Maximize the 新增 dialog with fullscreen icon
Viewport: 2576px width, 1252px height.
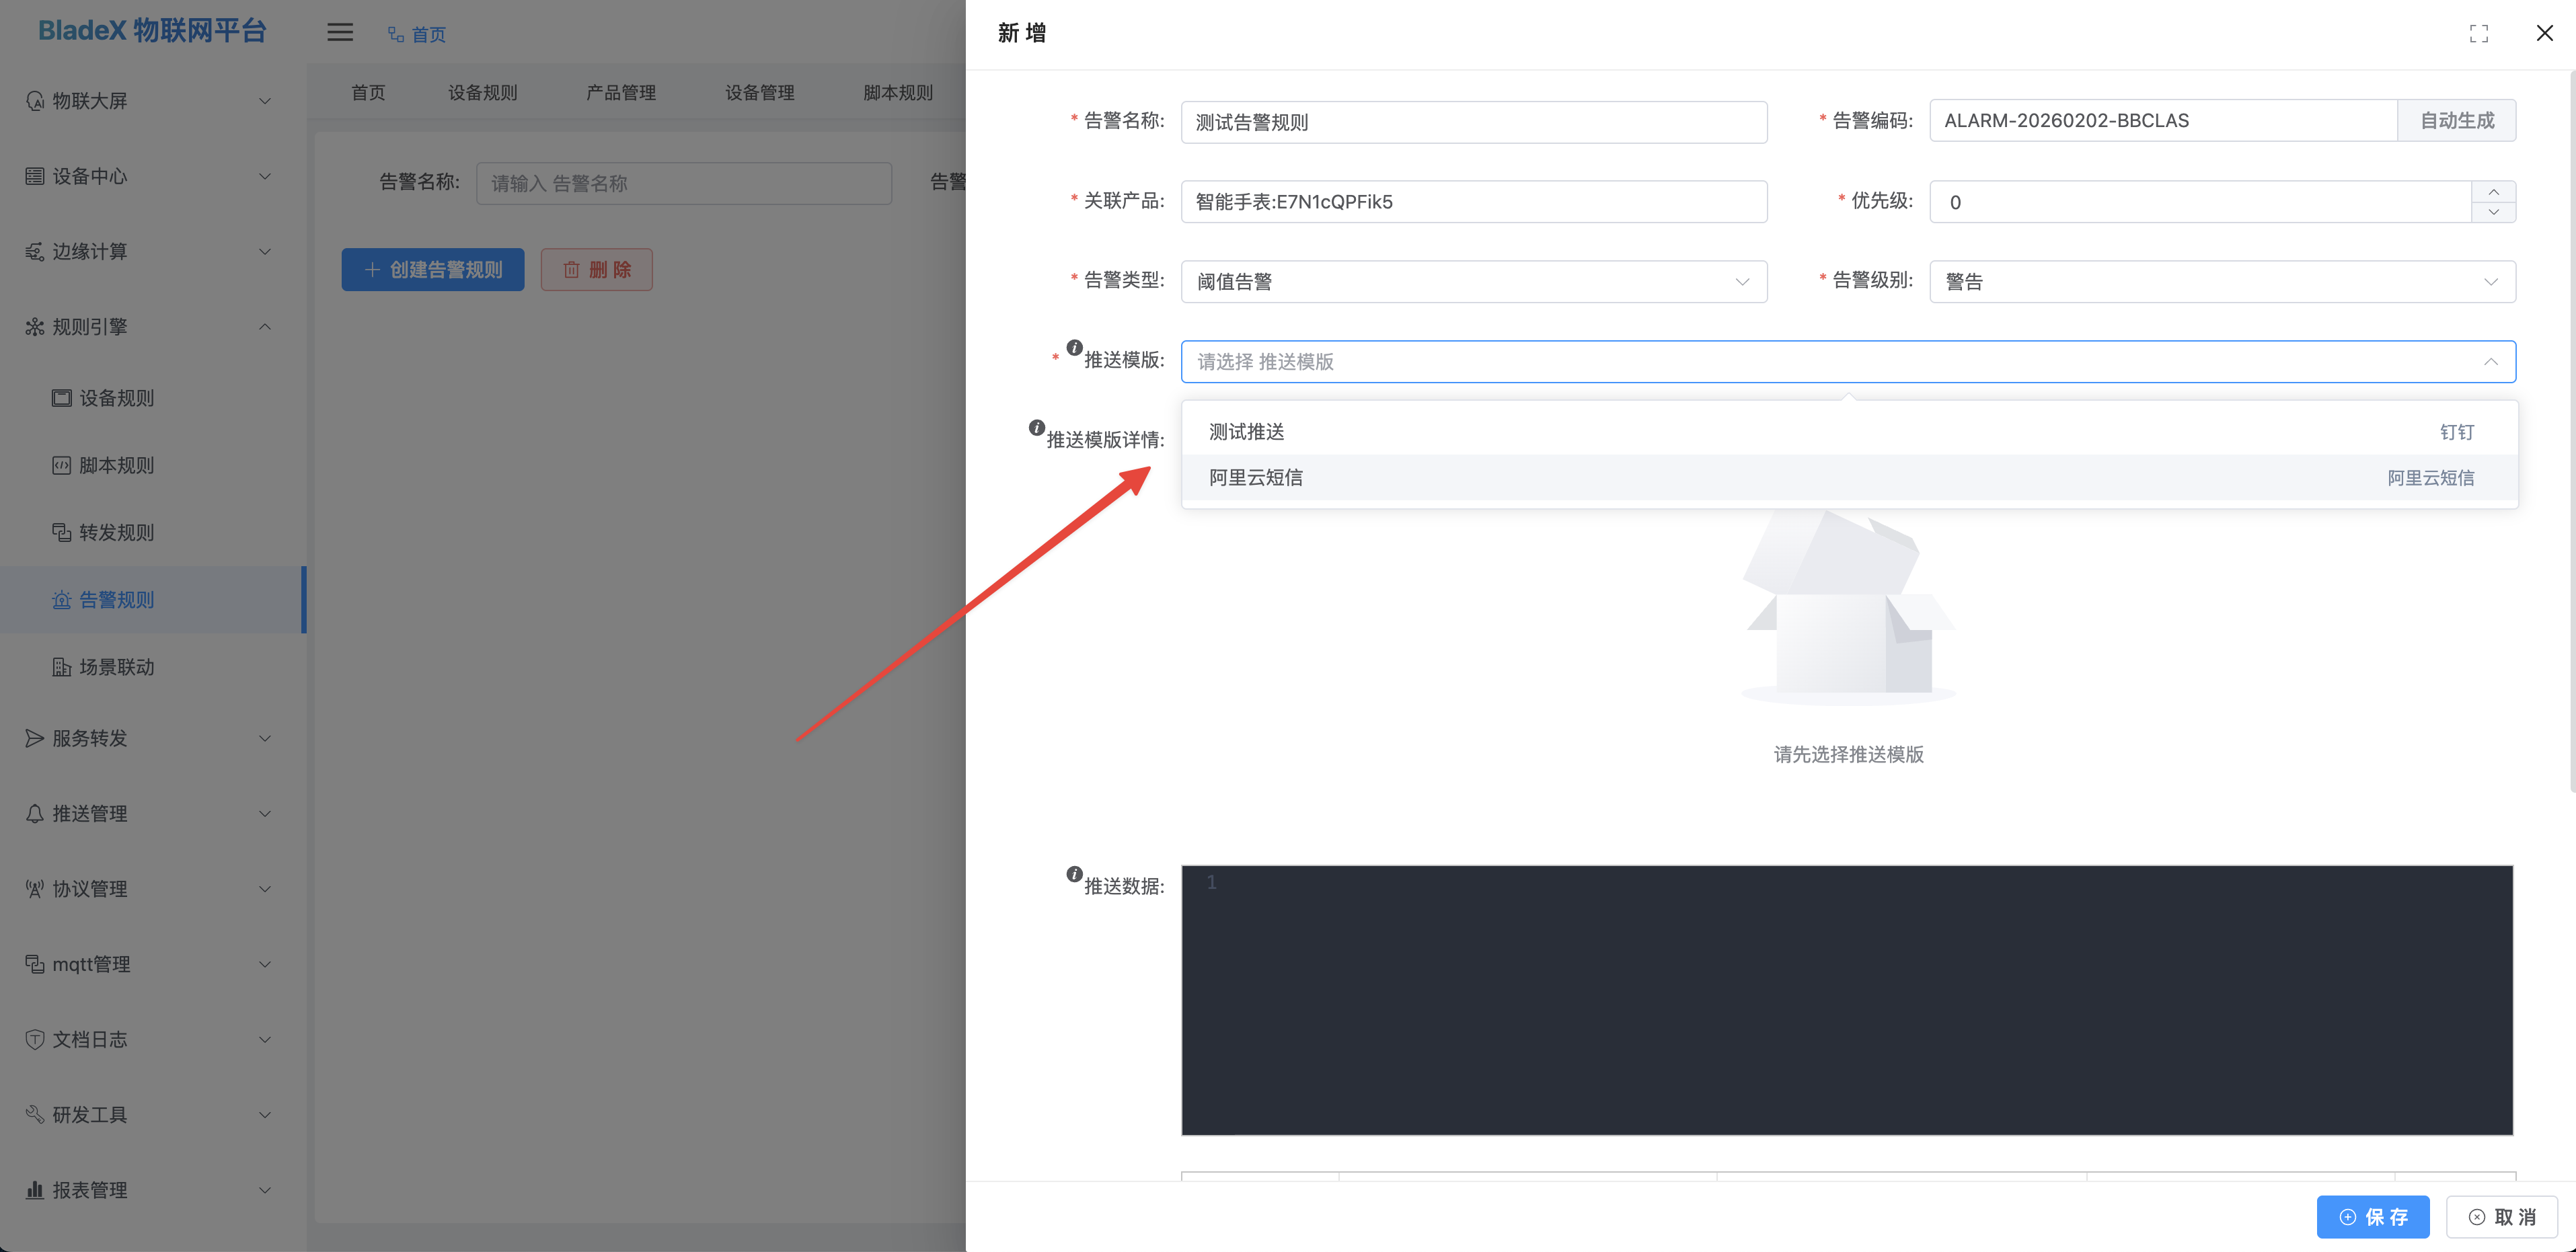(2479, 33)
